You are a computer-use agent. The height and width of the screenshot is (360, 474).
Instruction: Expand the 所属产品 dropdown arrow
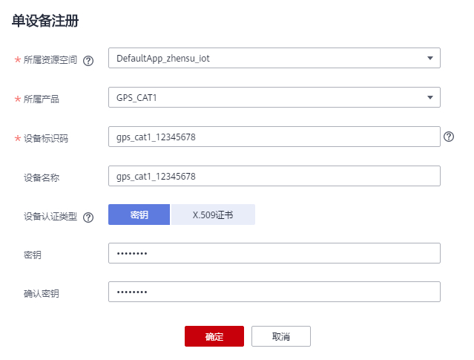430,97
